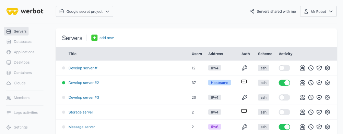Click user count 37 for Develop server #2

(x=194, y=83)
